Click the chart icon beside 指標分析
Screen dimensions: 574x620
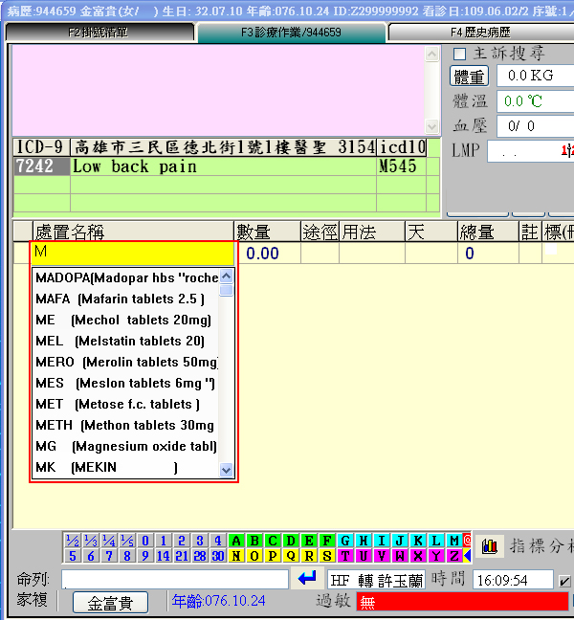(490, 546)
